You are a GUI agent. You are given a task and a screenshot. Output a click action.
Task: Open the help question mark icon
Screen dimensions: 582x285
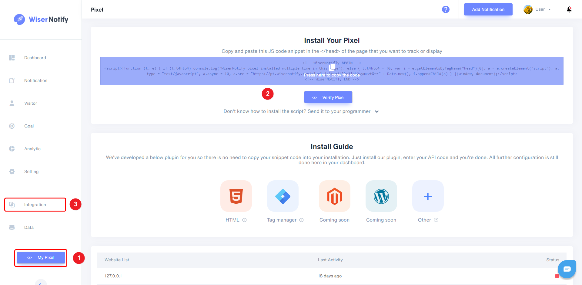click(x=446, y=9)
